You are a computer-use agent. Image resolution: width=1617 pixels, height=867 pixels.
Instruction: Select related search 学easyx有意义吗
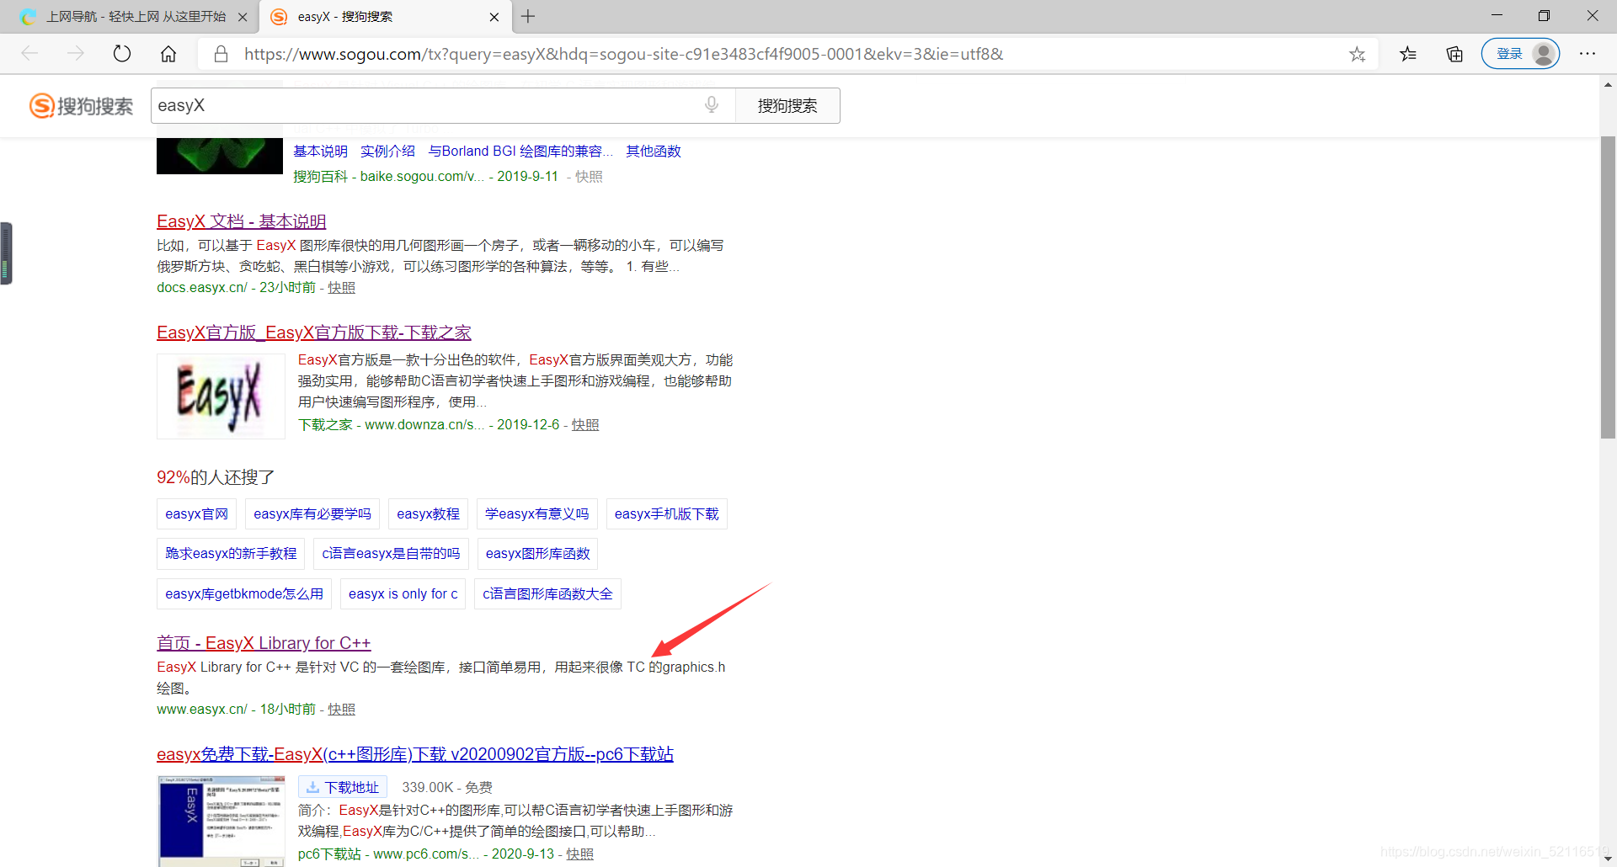coord(537,514)
